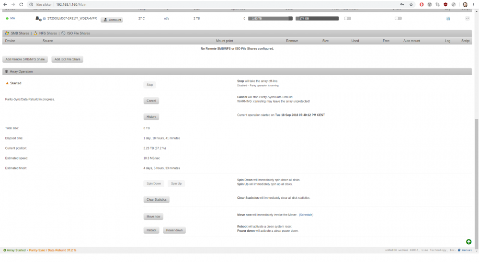Click the sda device link

pyautogui.click(x=12, y=18)
